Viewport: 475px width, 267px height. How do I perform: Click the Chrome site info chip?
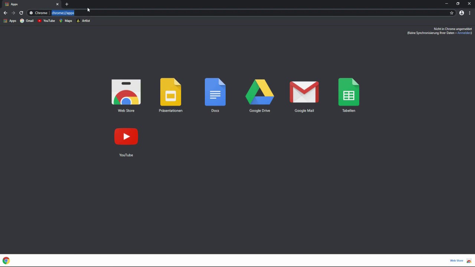(39, 13)
